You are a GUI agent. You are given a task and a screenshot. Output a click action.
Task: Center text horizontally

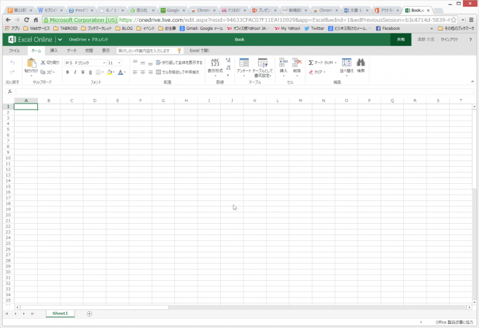142,72
